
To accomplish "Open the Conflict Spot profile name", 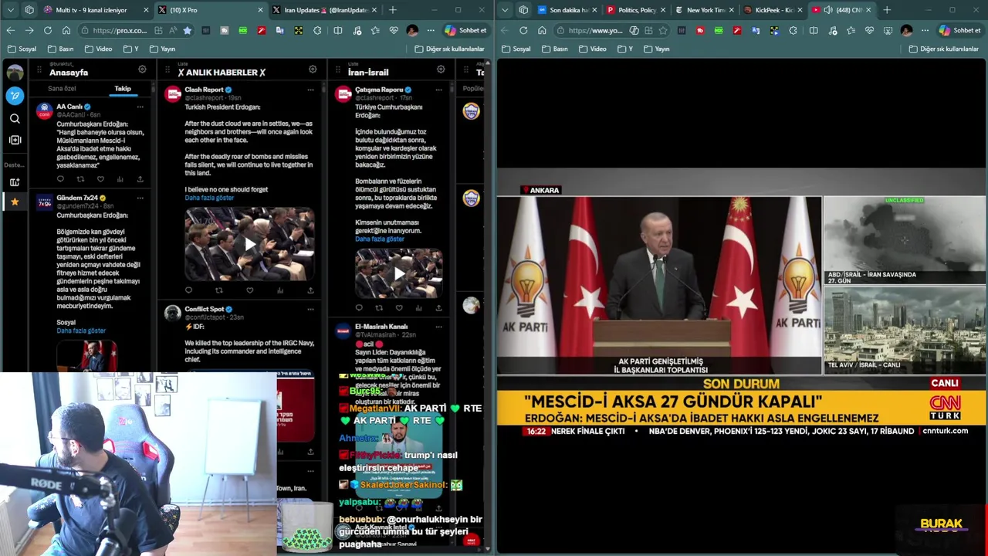I will point(205,309).
